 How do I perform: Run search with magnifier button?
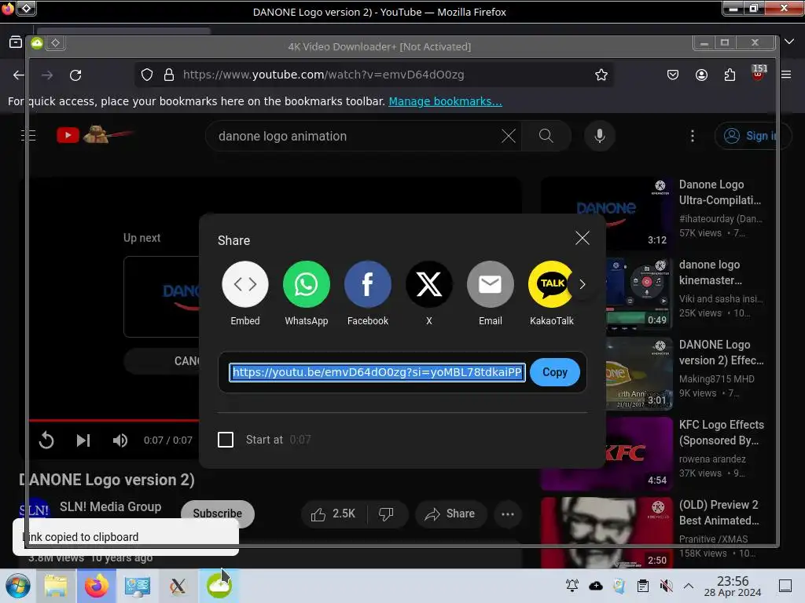pyautogui.click(x=546, y=136)
